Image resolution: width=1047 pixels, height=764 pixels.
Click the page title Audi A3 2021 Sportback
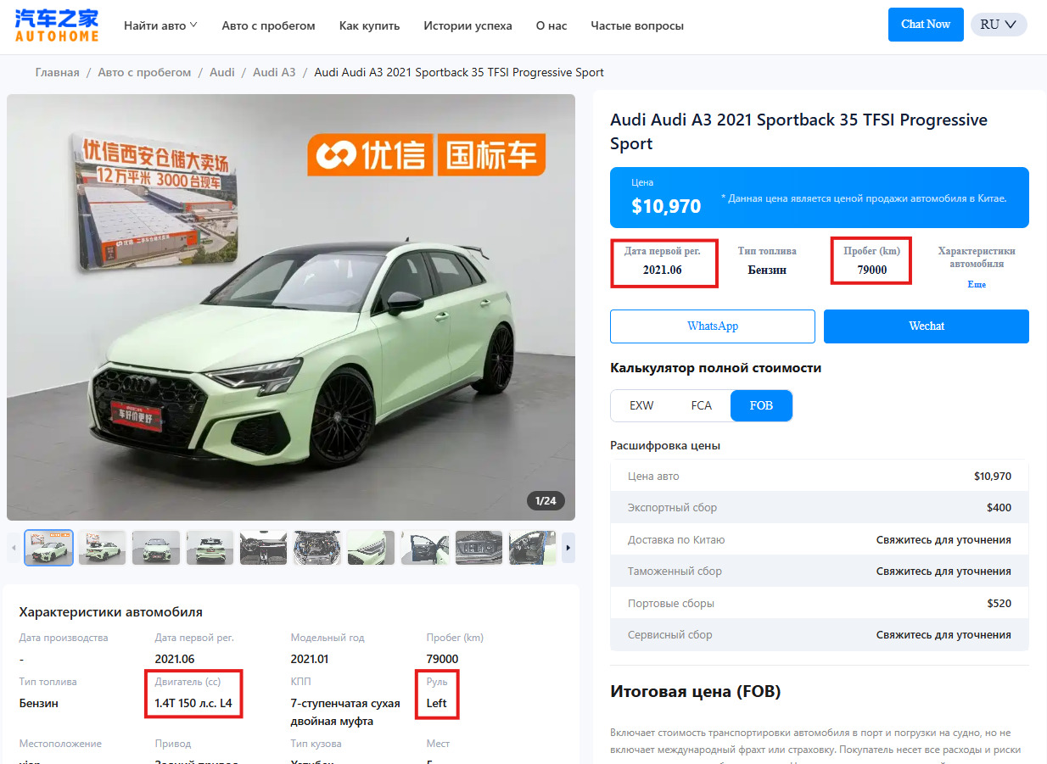tap(798, 131)
